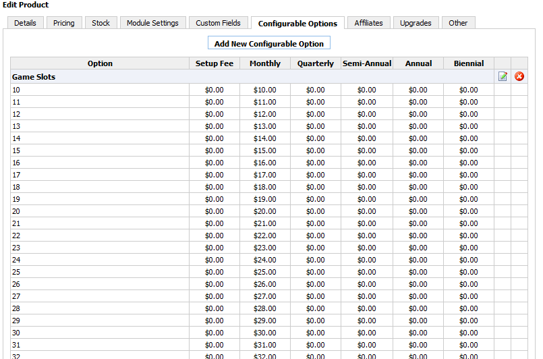Select the option row labeled 27
Viewport: 543px width, 359px height.
click(x=269, y=296)
